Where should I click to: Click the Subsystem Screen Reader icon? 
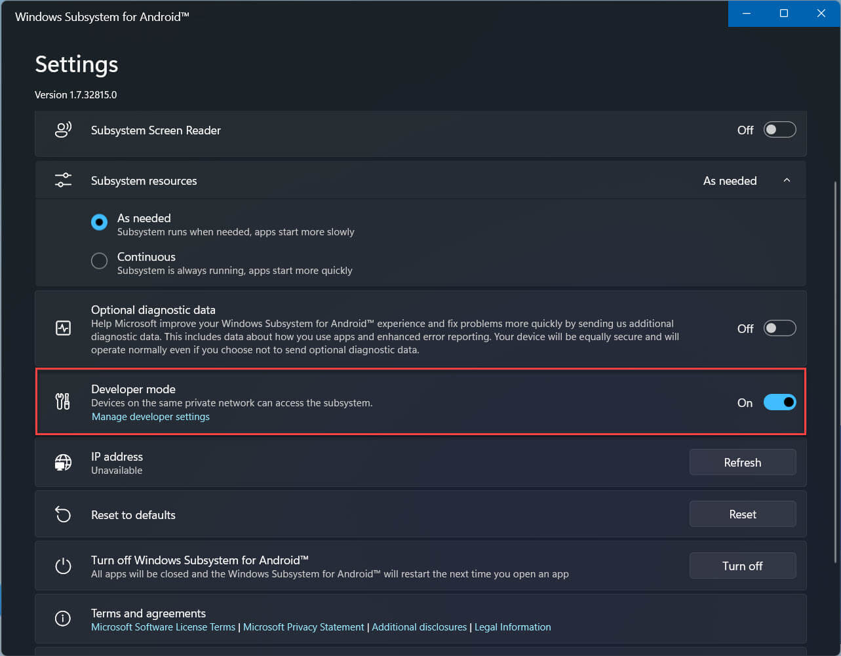point(63,130)
